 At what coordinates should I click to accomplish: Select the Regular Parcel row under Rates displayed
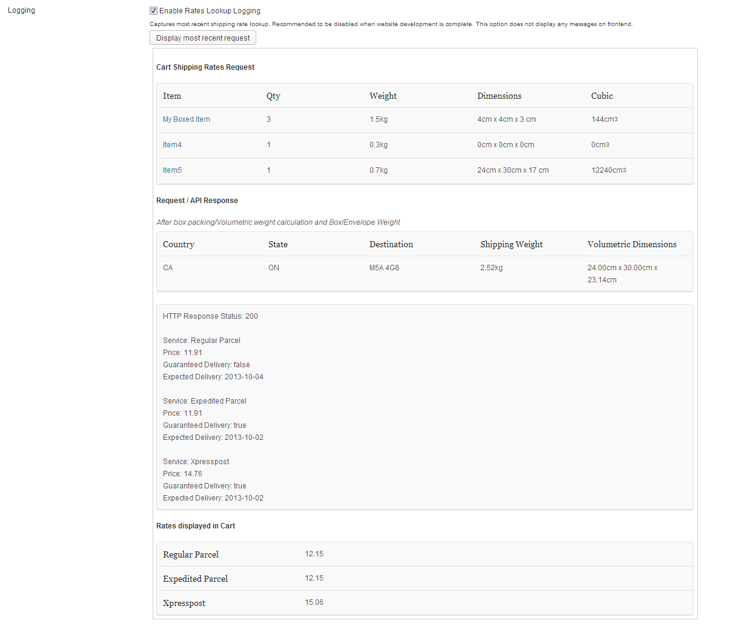[x=191, y=554]
